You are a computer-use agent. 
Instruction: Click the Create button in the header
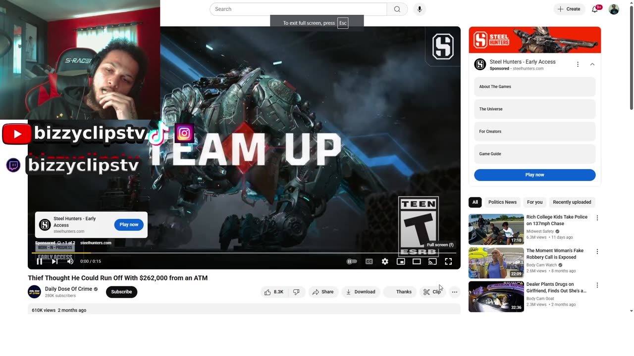(x=569, y=9)
